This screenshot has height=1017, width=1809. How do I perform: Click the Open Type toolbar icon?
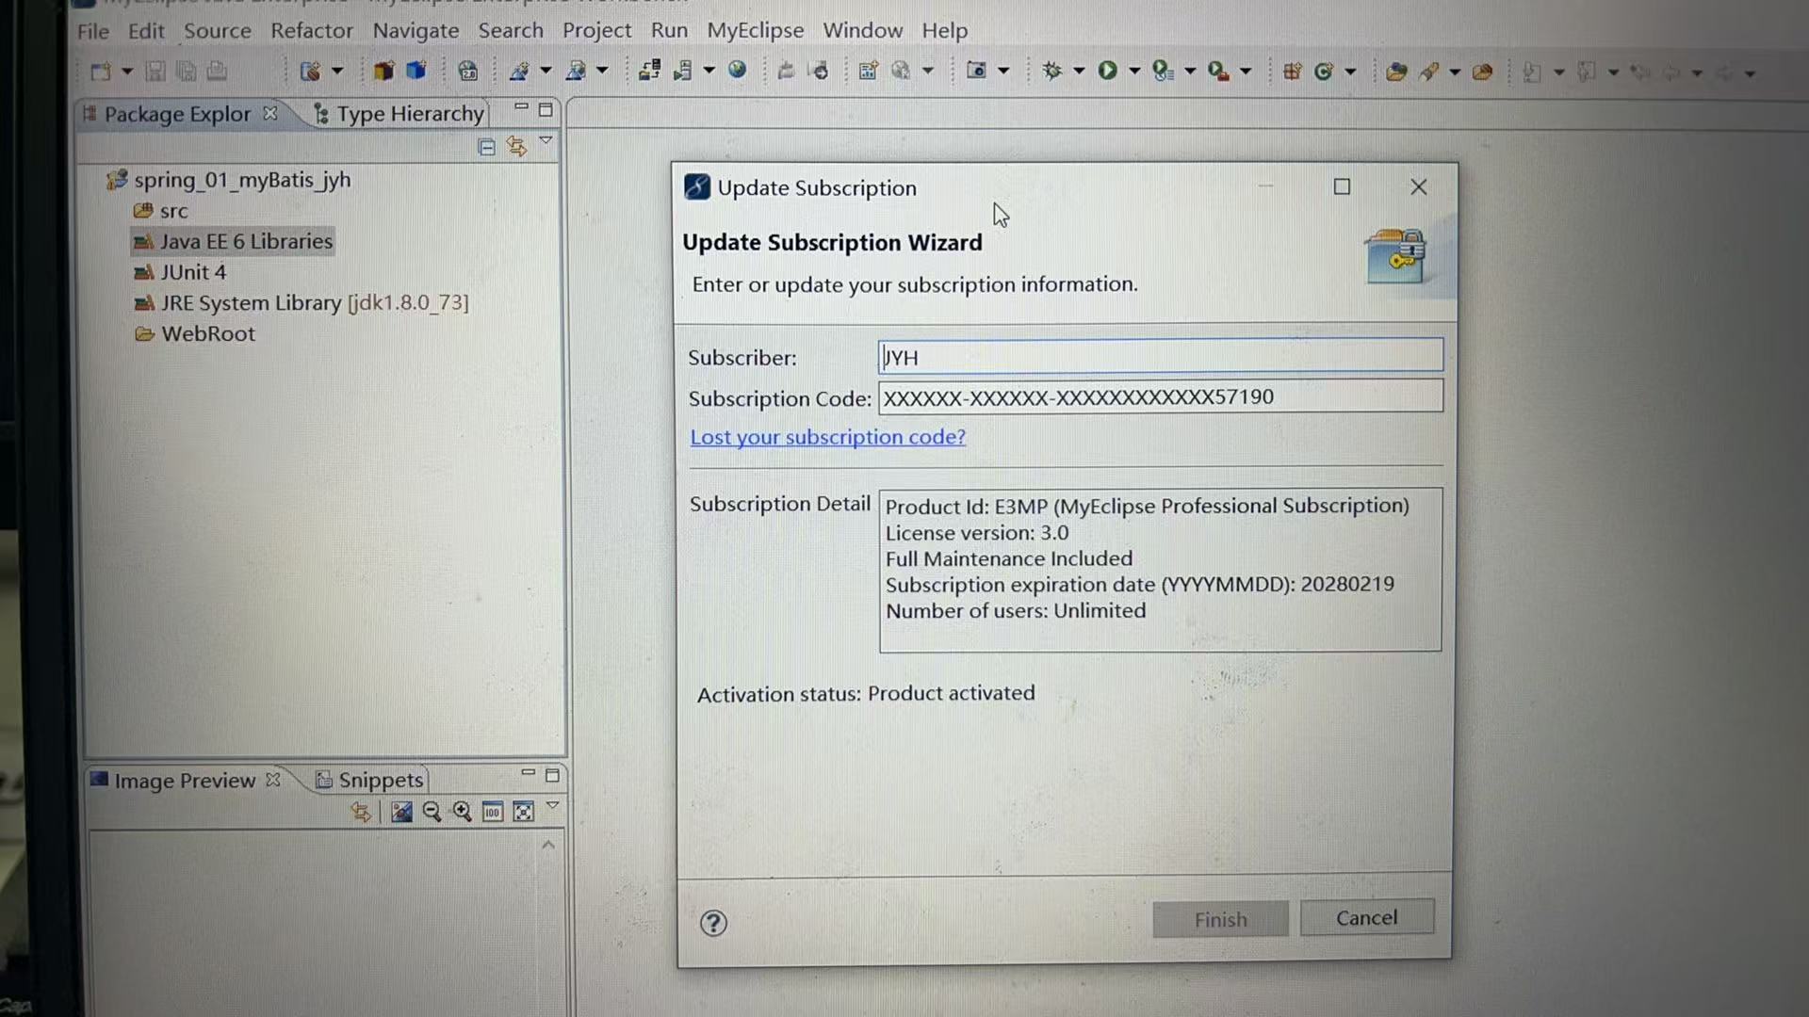tap(1396, 72)
